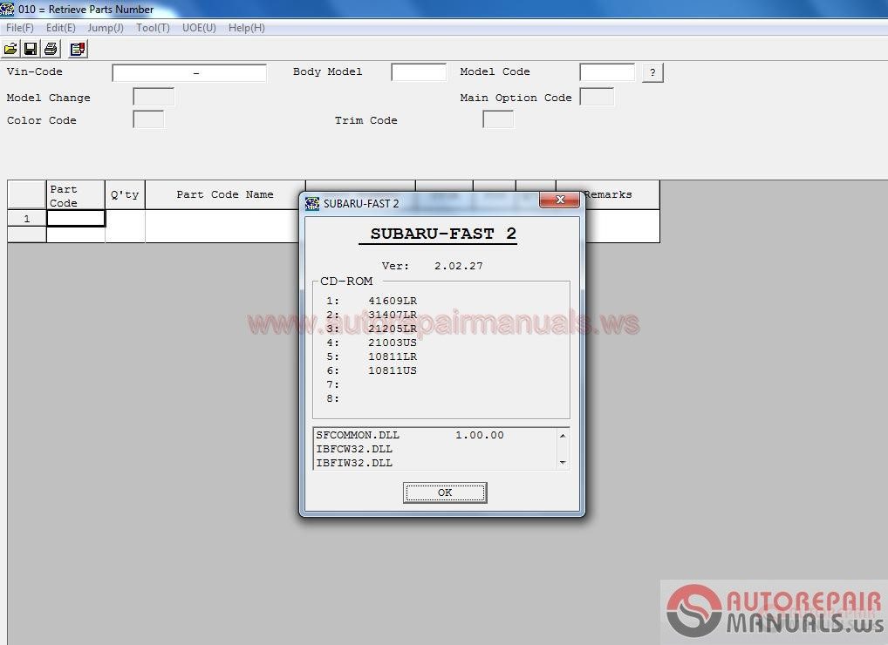Click the Part Code Name column header

click(x=225, y=195)
